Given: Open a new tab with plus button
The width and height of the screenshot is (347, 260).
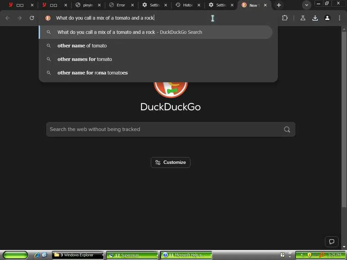Looking at the screenshot, I should [279, 5].
